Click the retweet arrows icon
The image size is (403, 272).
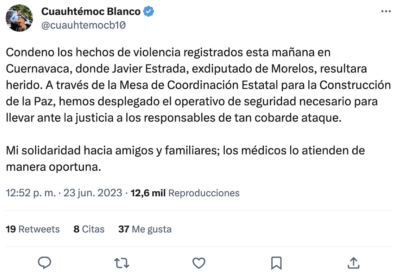coord(122,263)
